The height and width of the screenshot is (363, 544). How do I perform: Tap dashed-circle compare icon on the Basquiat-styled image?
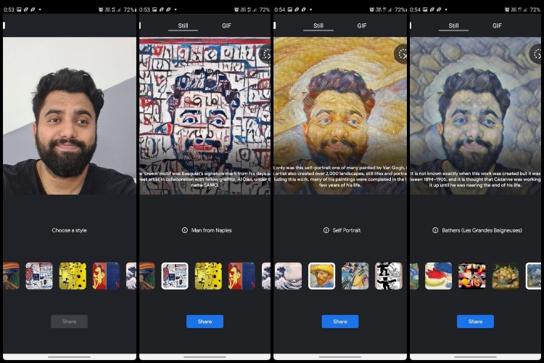265,54
